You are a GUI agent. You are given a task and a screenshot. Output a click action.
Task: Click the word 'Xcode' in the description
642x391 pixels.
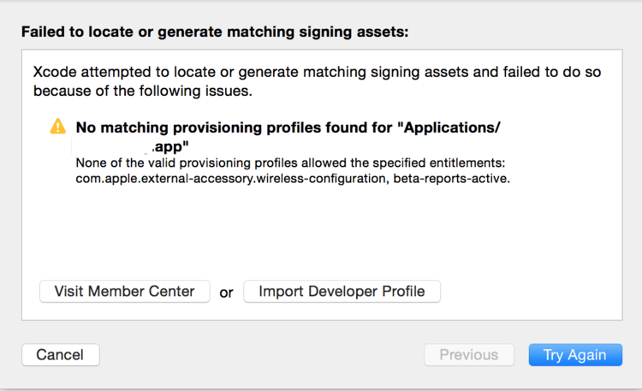pyautogui.click(x=55, y=72)
